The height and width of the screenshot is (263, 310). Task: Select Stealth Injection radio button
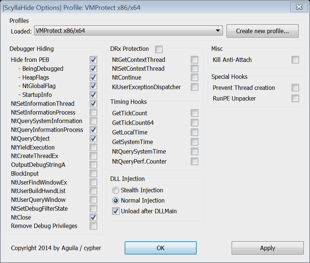coord(116,190)
